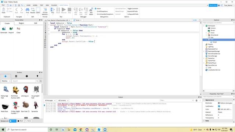Open the Region tab in Terrain Editor

coord(21,23)
